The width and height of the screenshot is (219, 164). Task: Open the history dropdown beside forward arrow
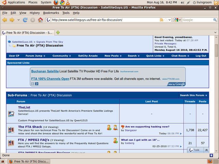coord(18,20)
